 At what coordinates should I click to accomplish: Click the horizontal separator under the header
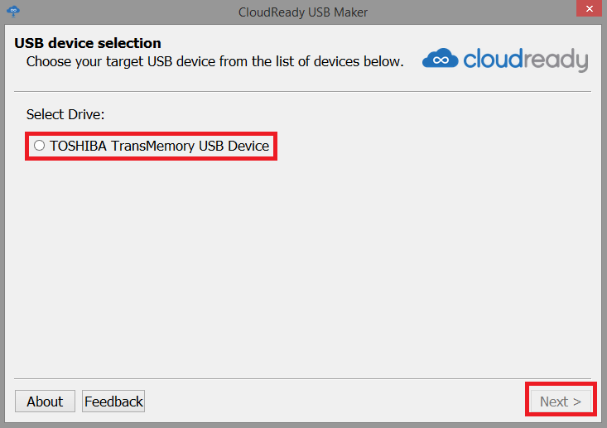click(x=303, y=91)
